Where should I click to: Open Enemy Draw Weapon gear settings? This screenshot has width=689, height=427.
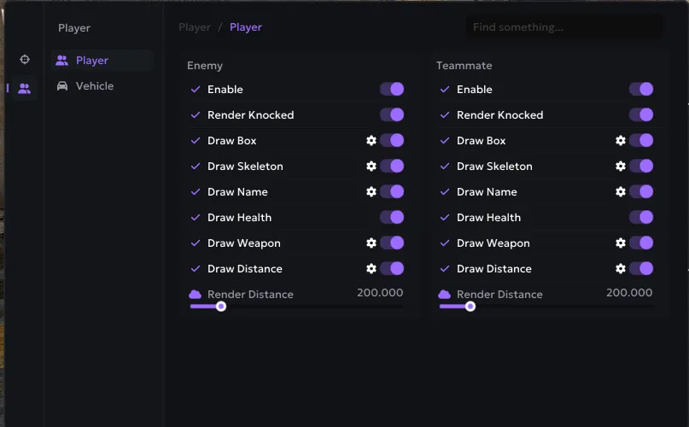coord(371,243)
